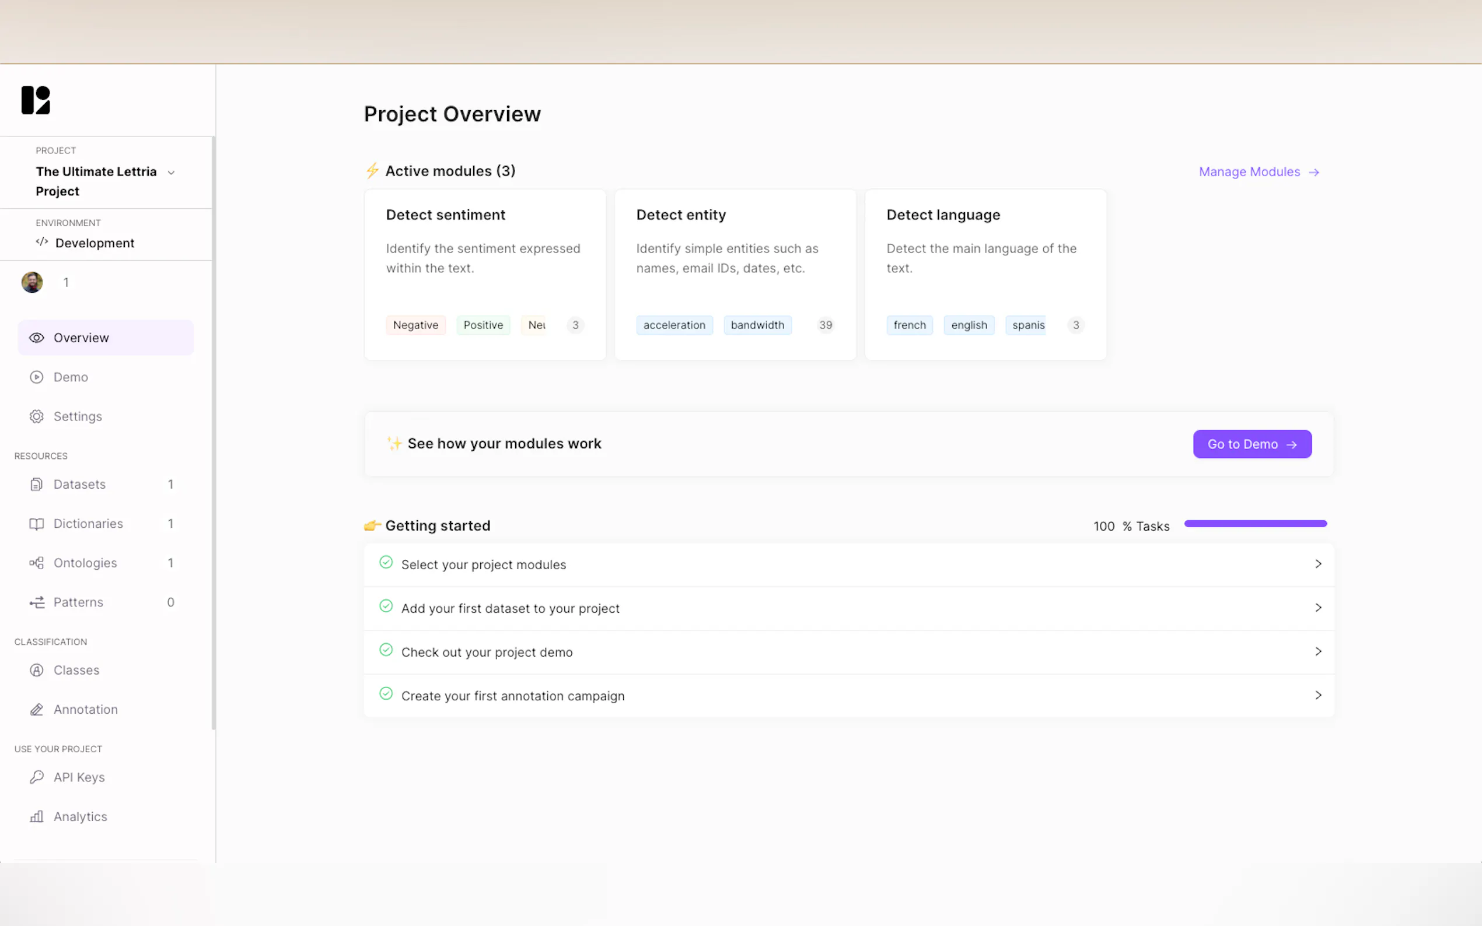Click the Go to Demo button
This screenshot has width=1482, height=926.
(x=1252, y=444)
